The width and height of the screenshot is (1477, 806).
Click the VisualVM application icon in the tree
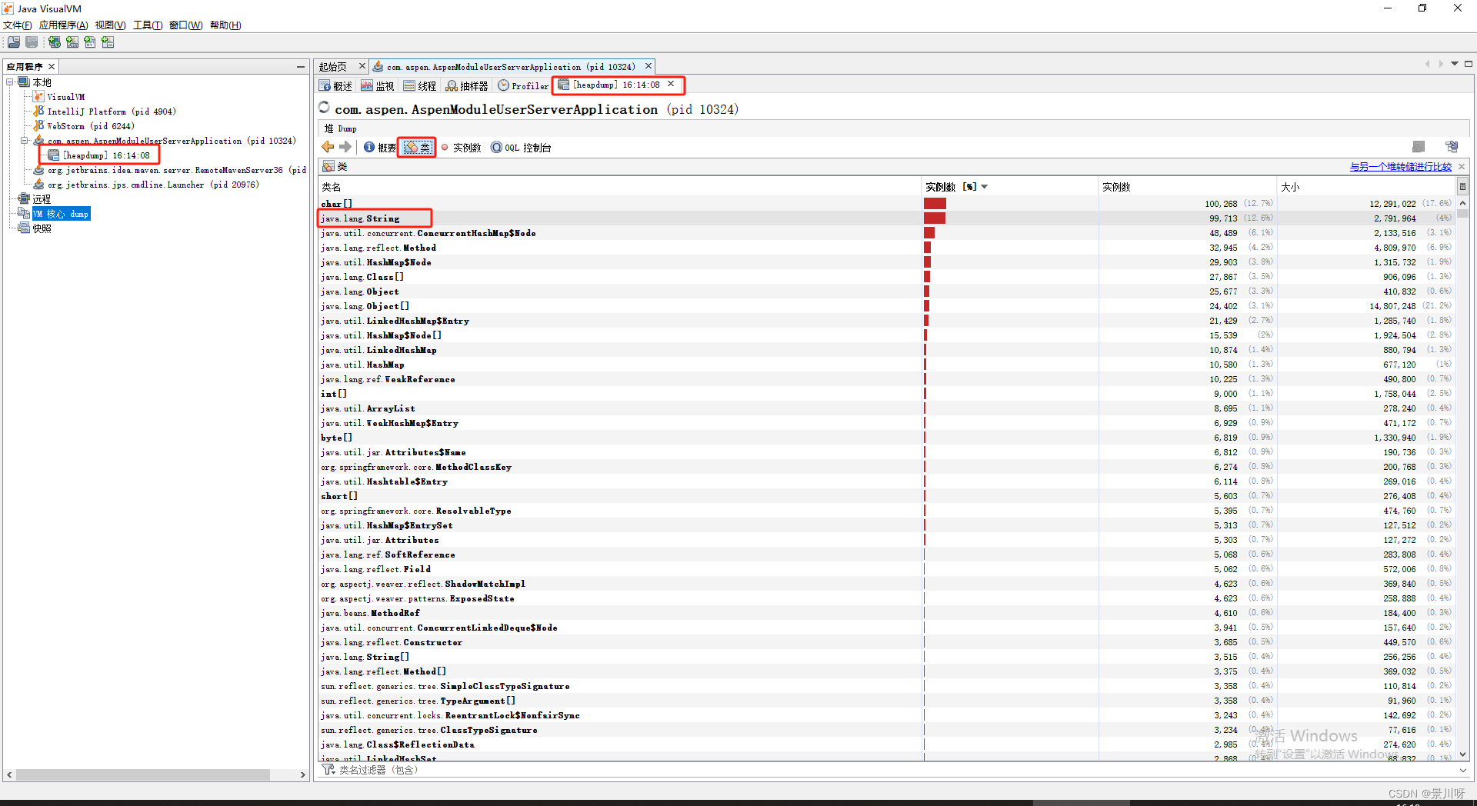tap(38, 97)
